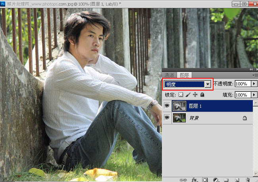The width and height of the screenshot is (258, 182).
Task: Collapse panel with double-arrow icon
Action: click(251, 70)
